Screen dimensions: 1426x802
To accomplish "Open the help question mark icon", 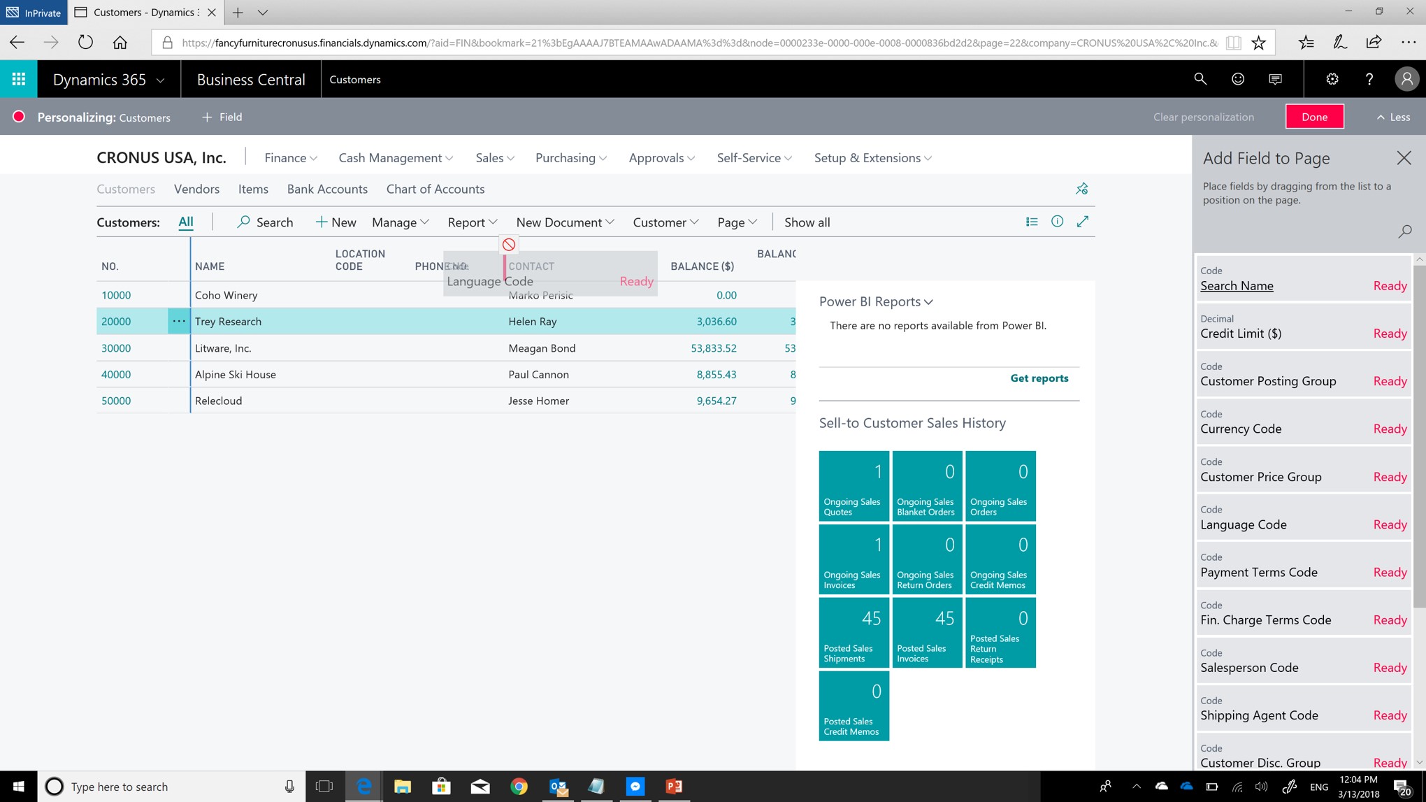I will [x=1369, y=79].
